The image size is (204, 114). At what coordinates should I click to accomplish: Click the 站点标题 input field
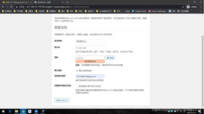pos(90,41)
